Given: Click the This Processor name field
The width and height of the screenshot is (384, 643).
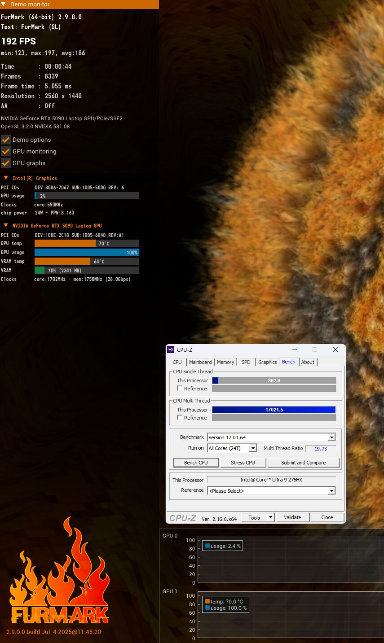Looking at the screenshot, I should (x=271, y=480).
